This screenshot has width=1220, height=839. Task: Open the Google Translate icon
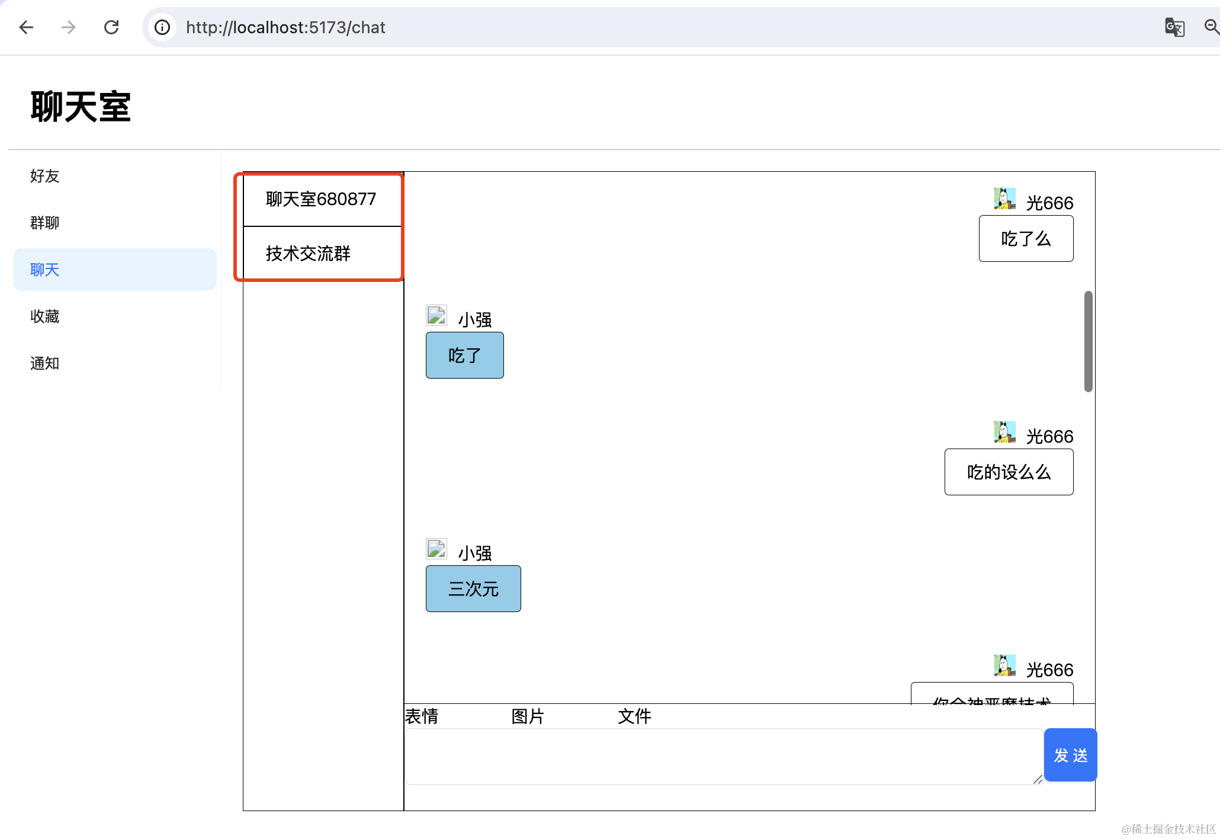1174,27
